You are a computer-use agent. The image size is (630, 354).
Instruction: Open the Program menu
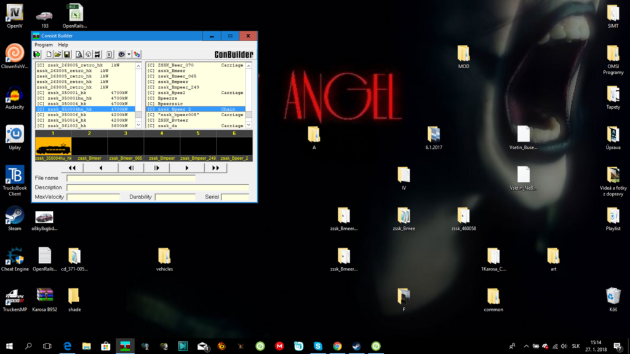(x=43, y=45)
